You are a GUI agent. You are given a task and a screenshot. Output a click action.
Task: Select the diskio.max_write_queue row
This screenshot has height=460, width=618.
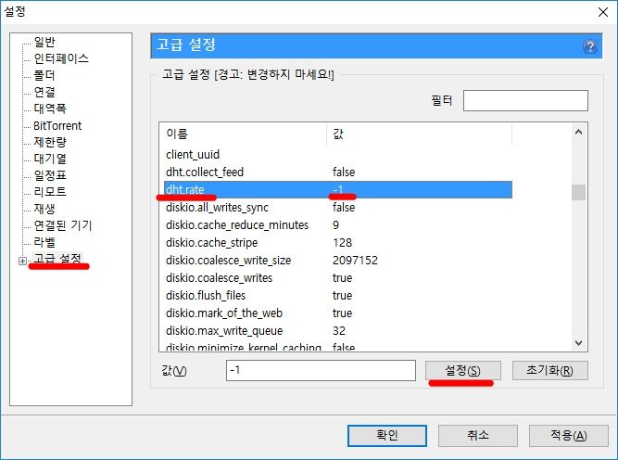pos(338,330)
